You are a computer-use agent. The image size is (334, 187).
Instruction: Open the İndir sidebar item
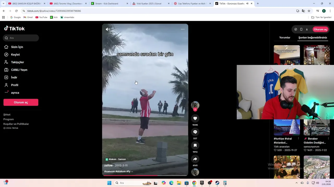click(x=14, y=77)
